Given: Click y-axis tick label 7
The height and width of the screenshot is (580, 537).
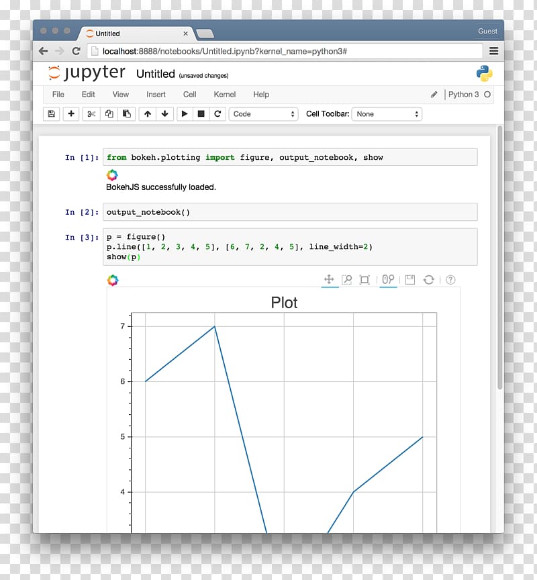Looking at the screenshot, I should pos(122,326).
